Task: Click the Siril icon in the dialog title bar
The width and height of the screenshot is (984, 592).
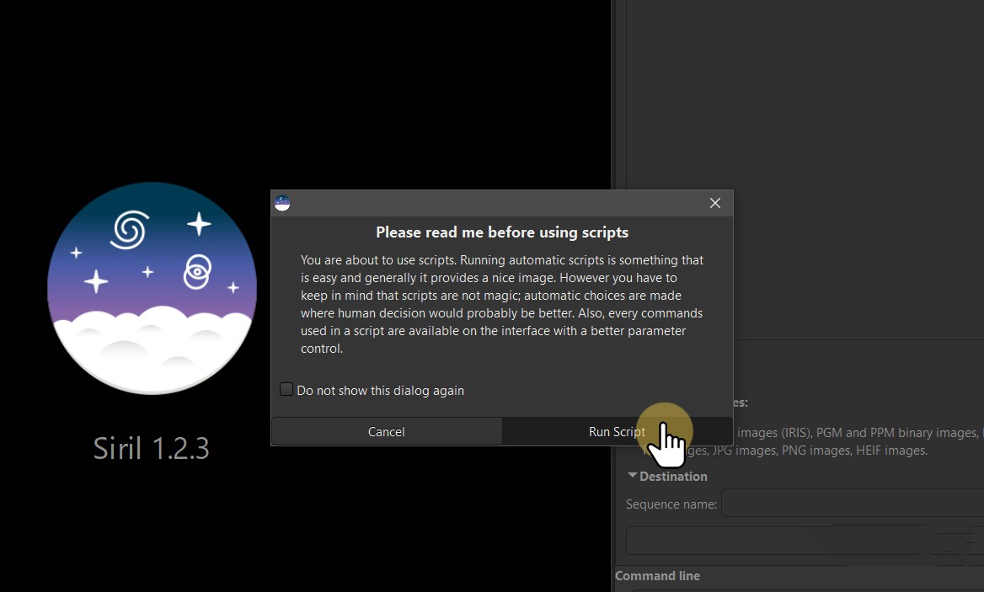Action: 282,203
